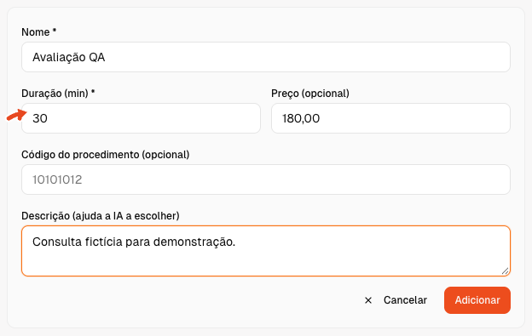
Task: Click the "Preço (opcional)" label
Action: tap(310, 94)
